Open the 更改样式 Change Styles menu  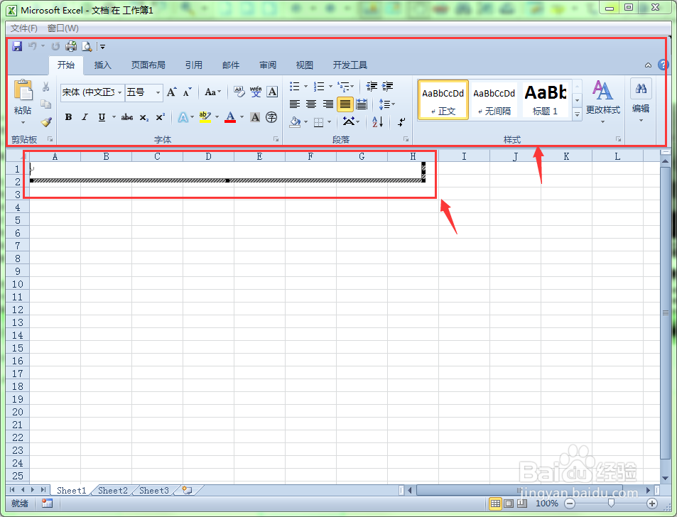point(602,102)
